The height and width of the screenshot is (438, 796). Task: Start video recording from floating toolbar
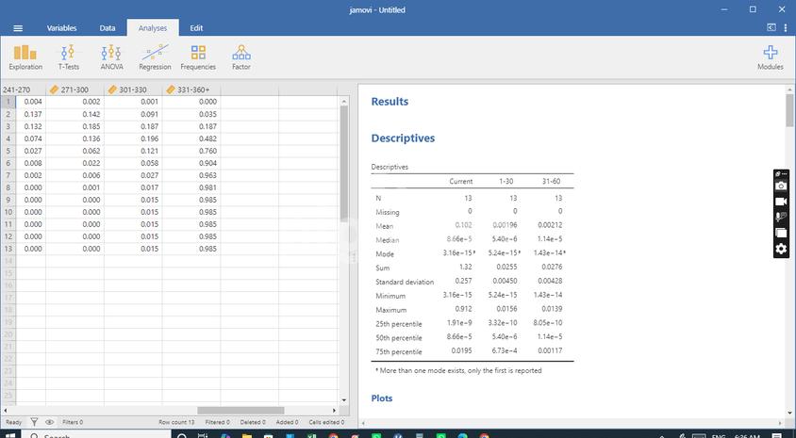781,202
